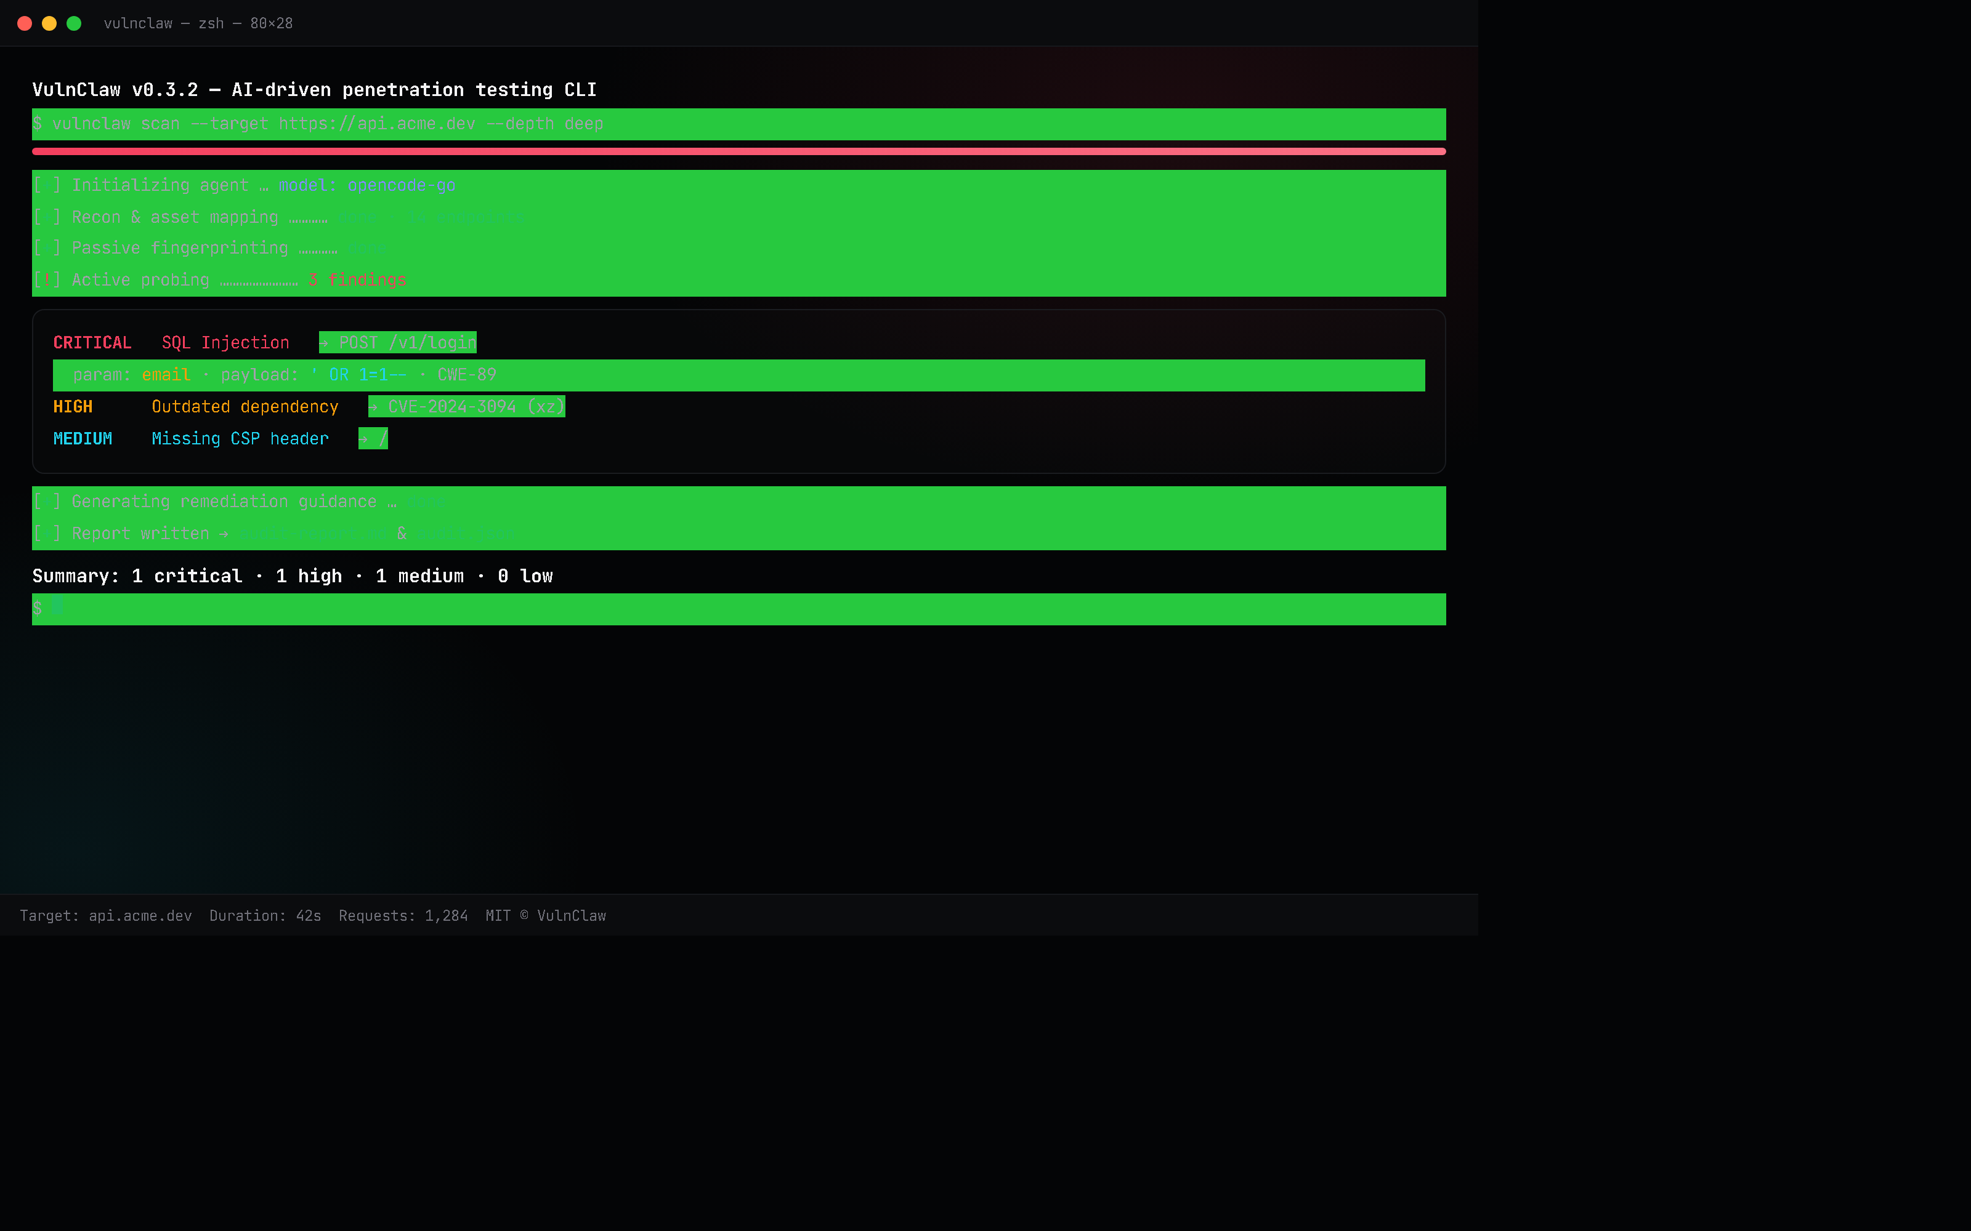The image size is (1971, 1231).
Task: Click the '→ /' path after Missing CSP header
Action: (x=373, y=439)
